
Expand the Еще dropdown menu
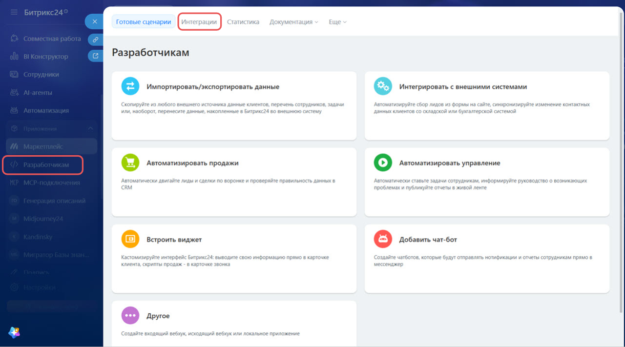(x=338, y=22)
